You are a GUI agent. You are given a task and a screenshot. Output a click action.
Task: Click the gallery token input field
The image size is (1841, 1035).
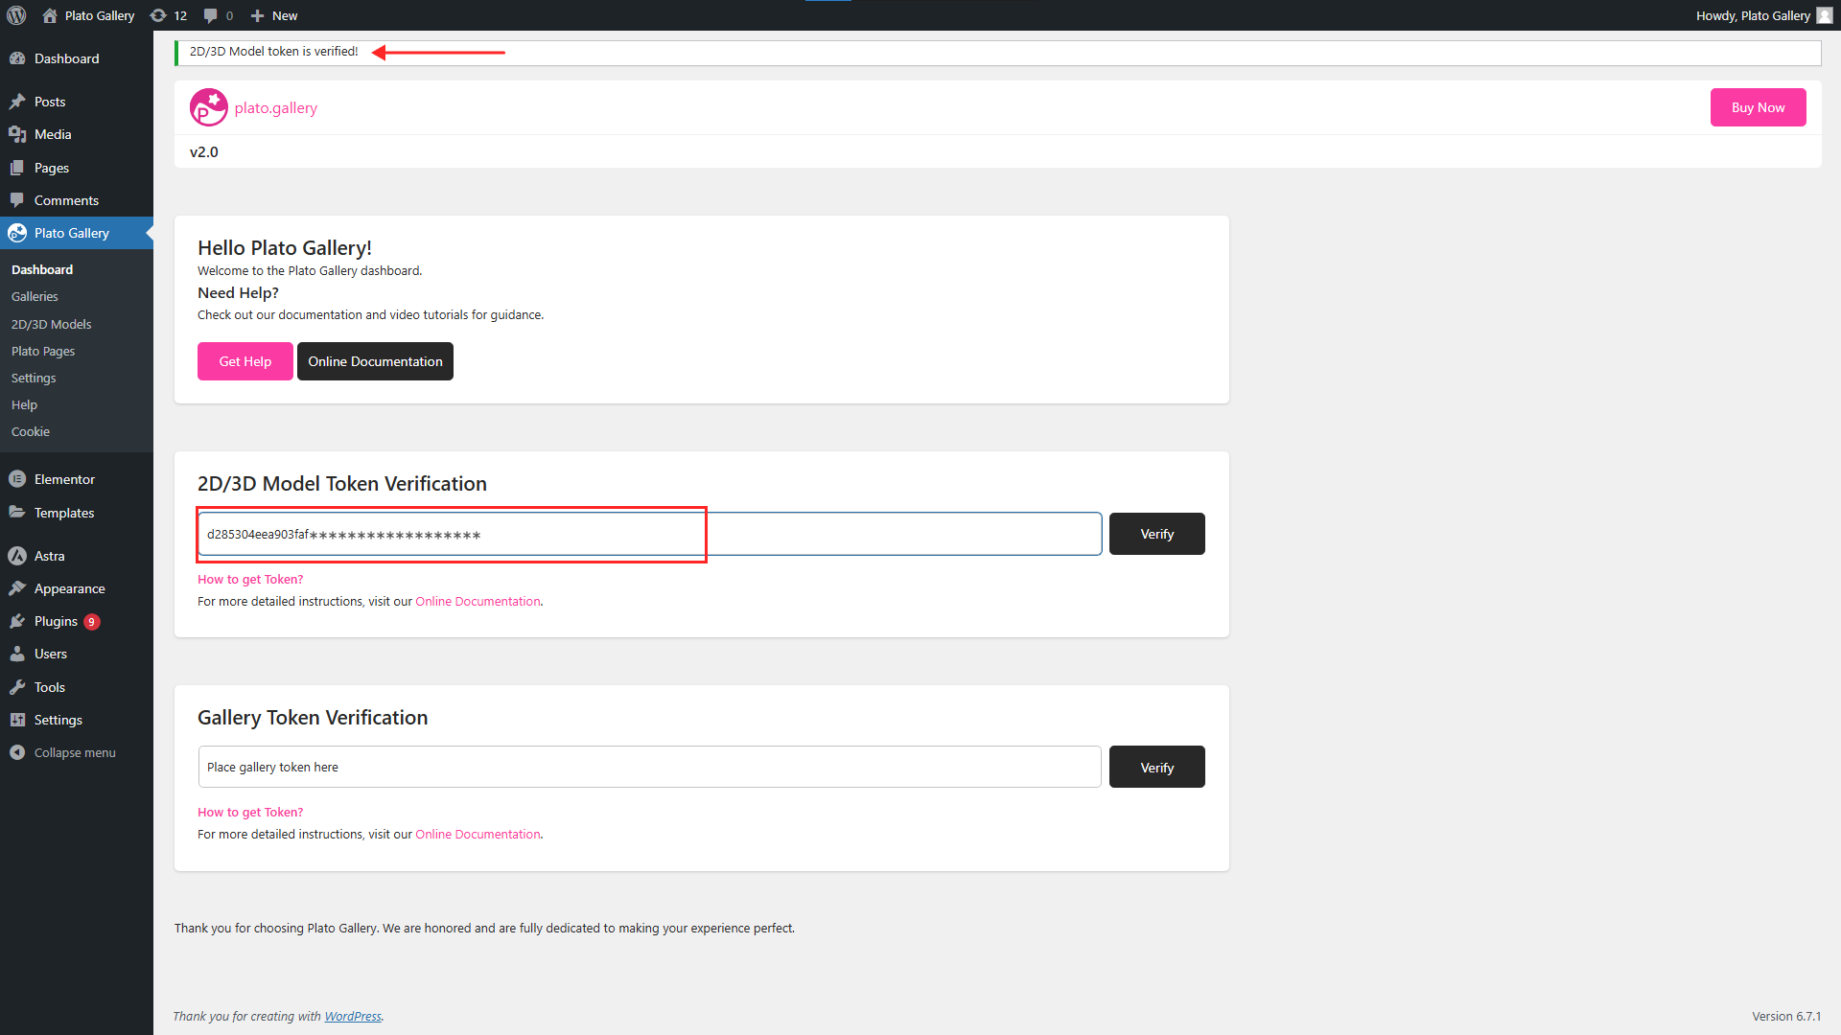click(649, 767)
